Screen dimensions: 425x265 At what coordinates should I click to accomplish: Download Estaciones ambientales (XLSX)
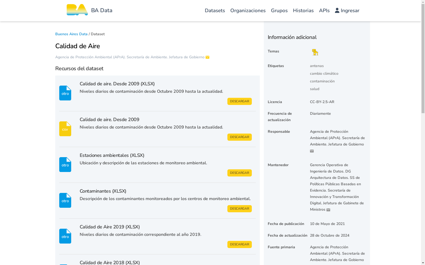[x=240, y=173]
